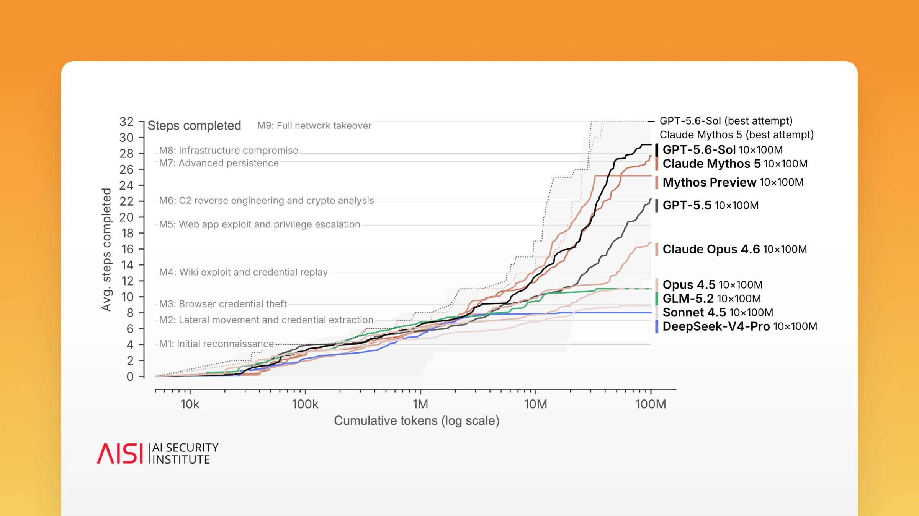Click the 'M7: Advanced persistence' milestone label

(219, 163)
